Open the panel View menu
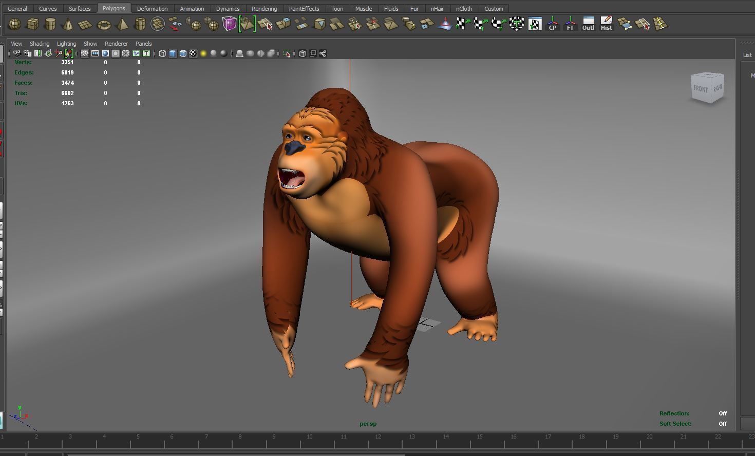This screenshot has width=755, height=456. (x=16, y=44)
